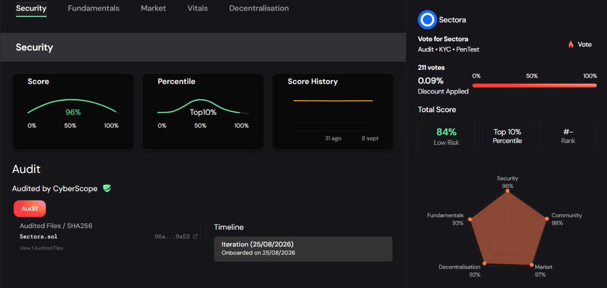Click the Top10% percentile value

(203, 112)
